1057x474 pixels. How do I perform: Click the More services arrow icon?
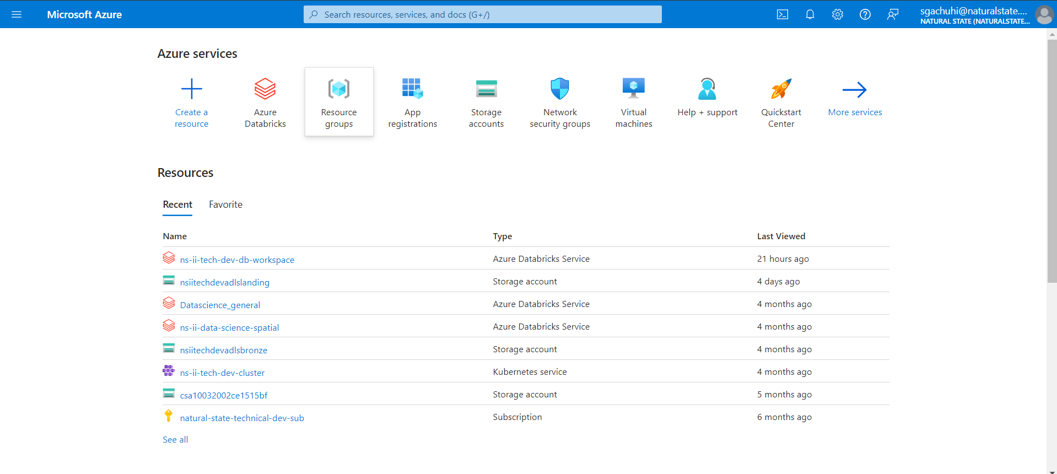pyautogui.click(x=855, y=89)
